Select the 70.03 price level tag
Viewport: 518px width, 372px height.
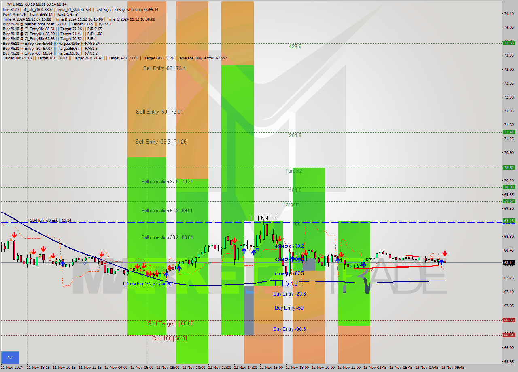508,187
